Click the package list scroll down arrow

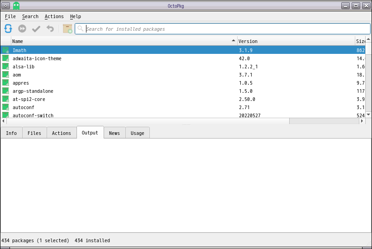[368, 115]
